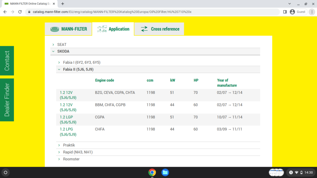Image resolution: width=317 pixels, height=178 pixels.
Task: Open the Files app from shelf
Action: (165, 172)
